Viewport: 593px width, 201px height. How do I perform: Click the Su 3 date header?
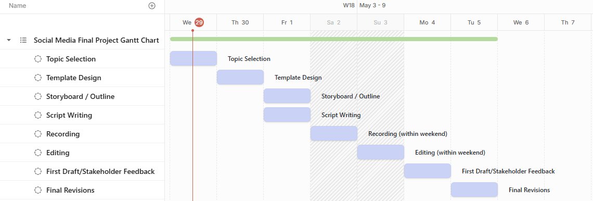[380, 22]
